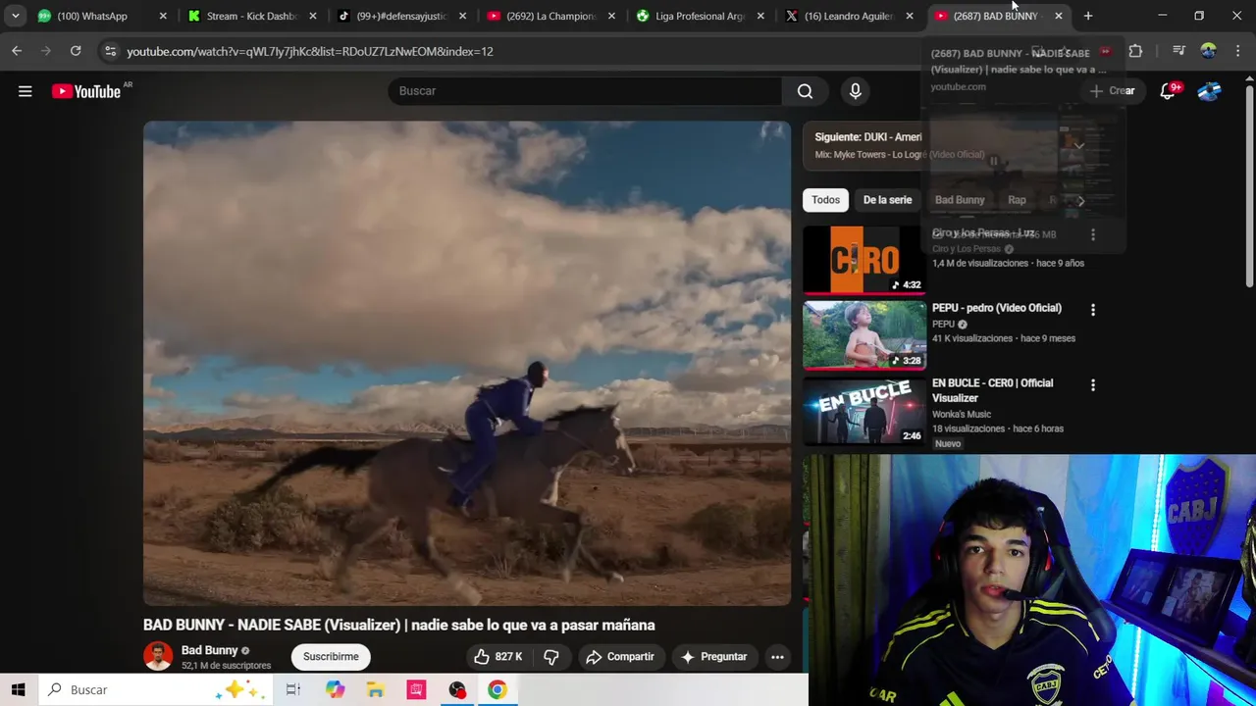Select the Bad Bunny filter chip
Viewport: 1256px width, 706px height.
[x=960, y=200]
